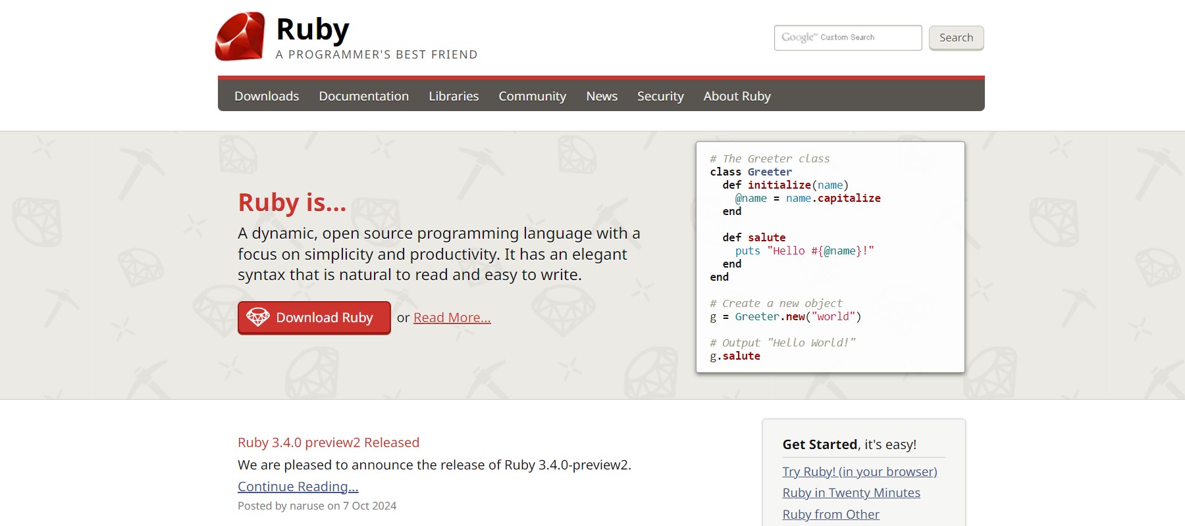Viewport: 1185px width, 526px height.
Task: Navigate to the Community page
Action: (532, 96)
